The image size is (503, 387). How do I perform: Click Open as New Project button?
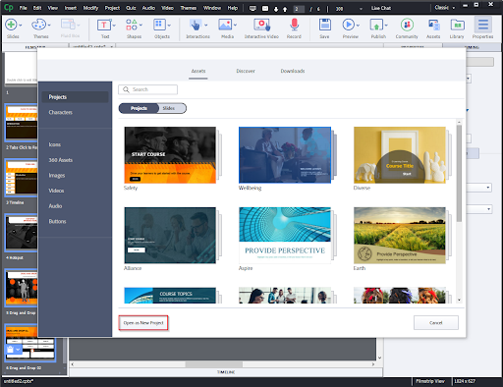[143, 323]
